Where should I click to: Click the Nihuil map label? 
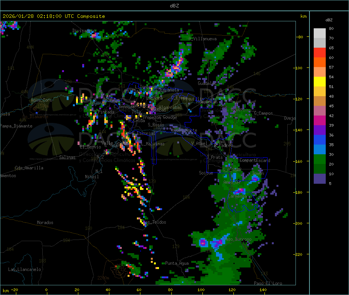click(x=92, y=177)
